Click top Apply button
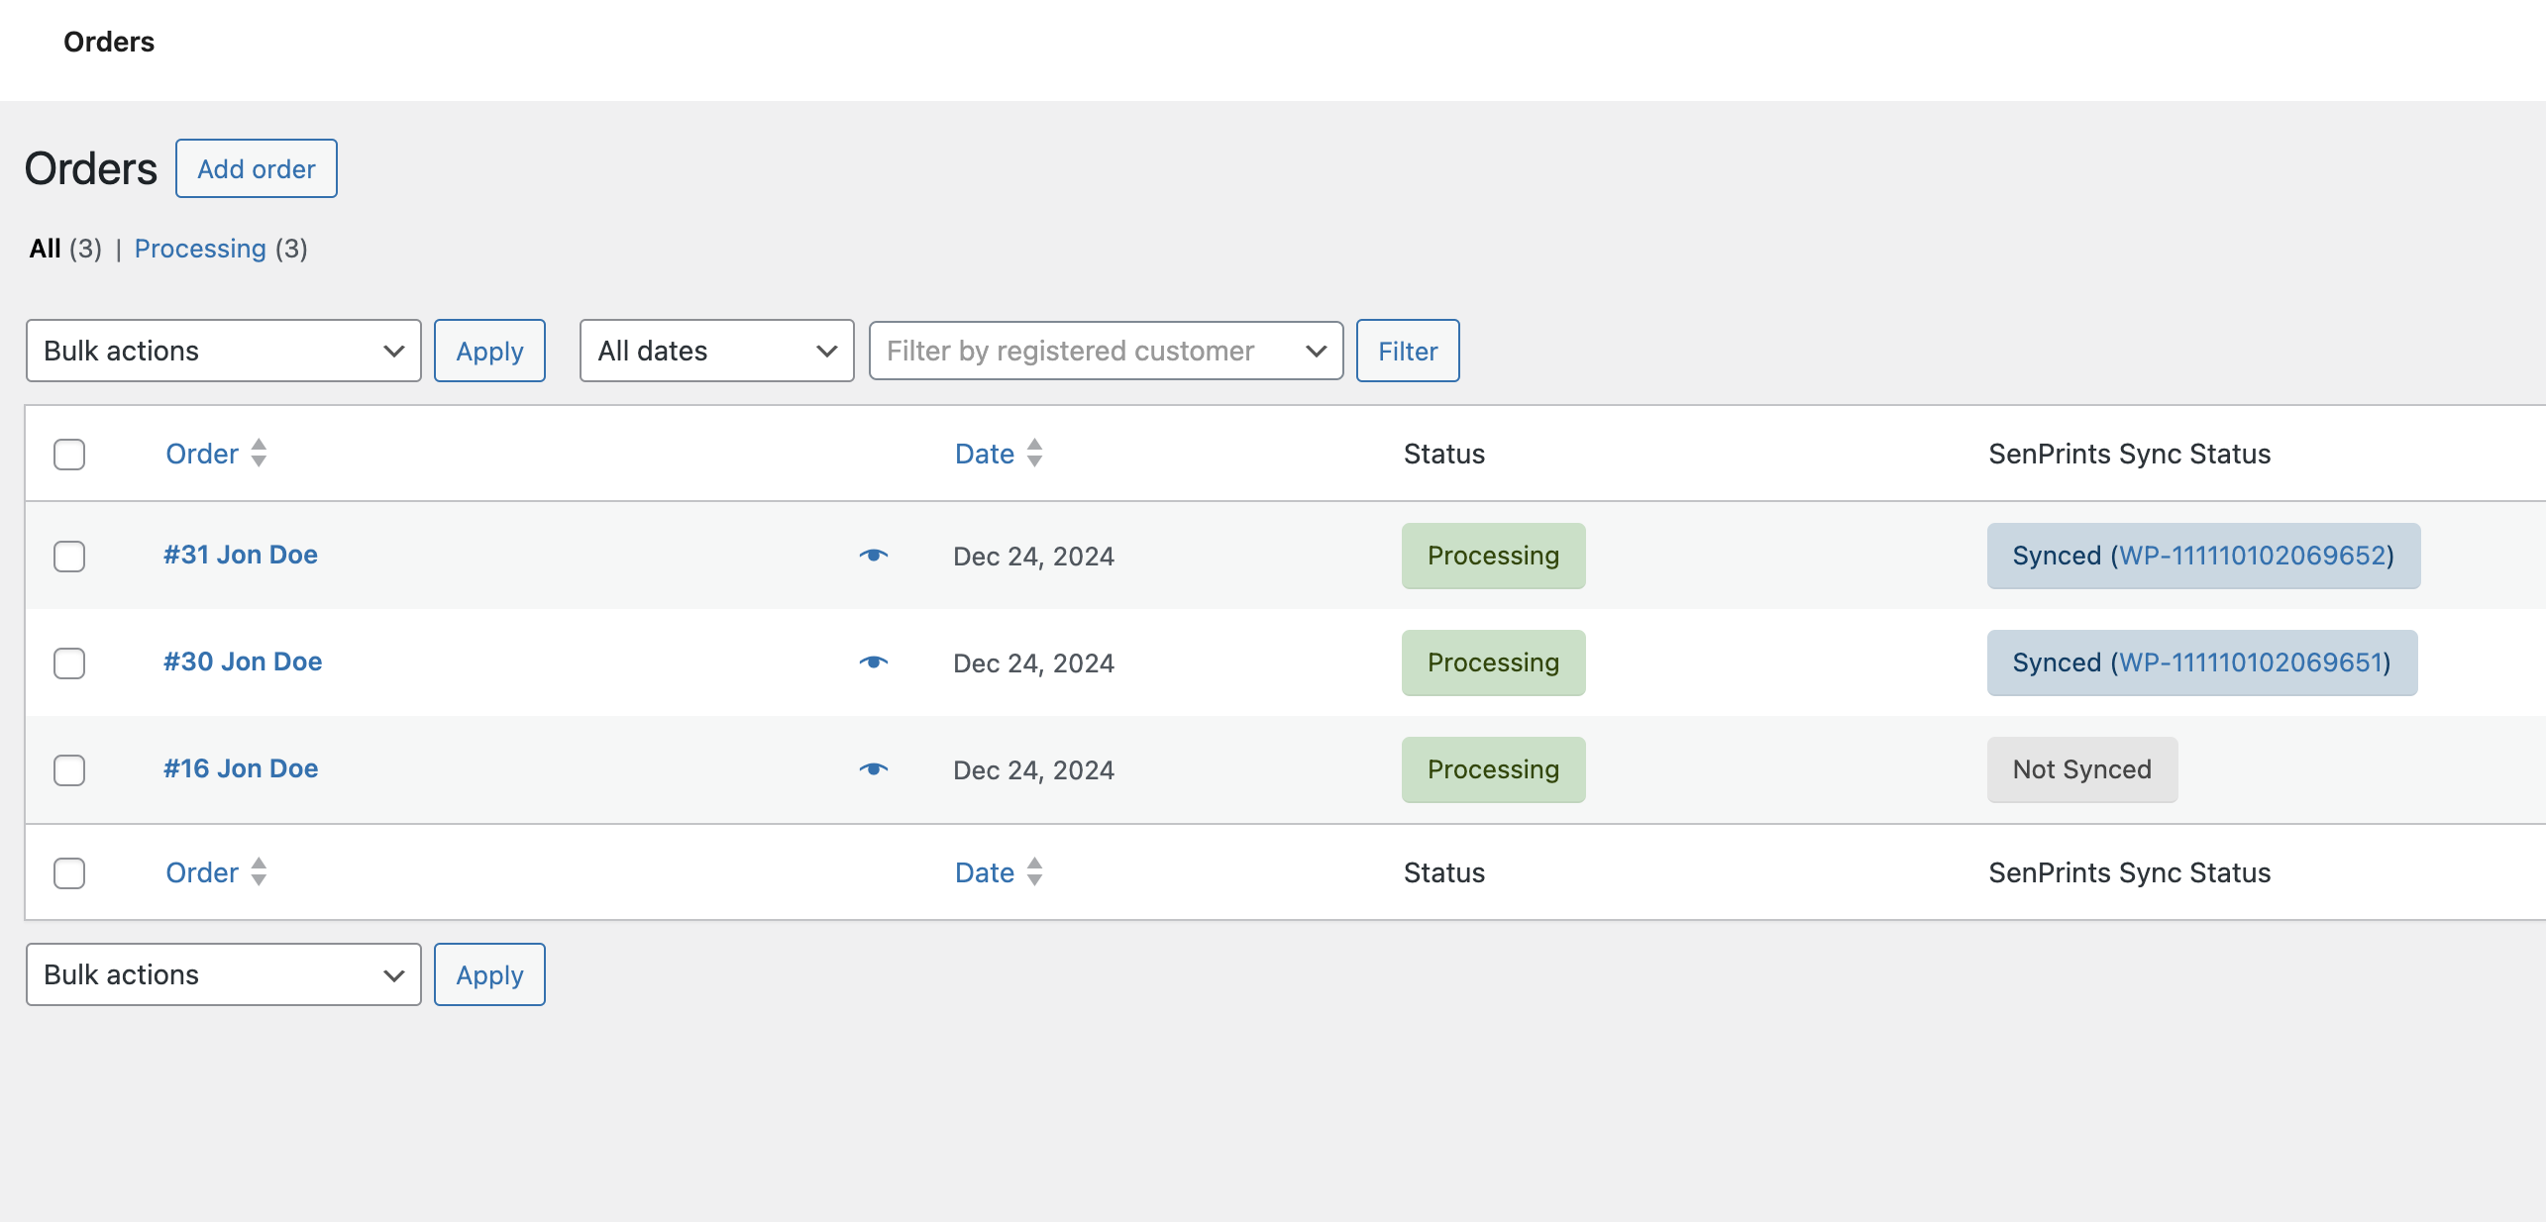This screenshot has width=2546, height=1222. click(489, 351)
